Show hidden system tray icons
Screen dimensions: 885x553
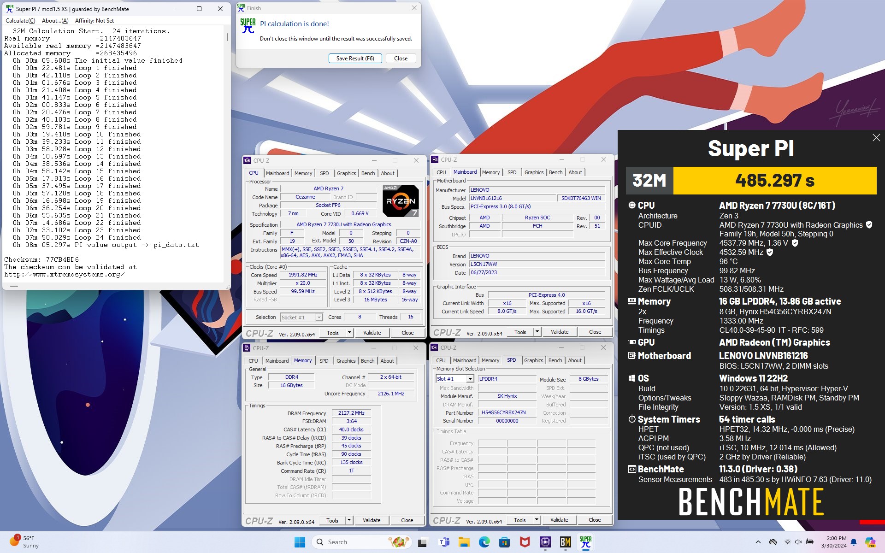click(758, 542)
